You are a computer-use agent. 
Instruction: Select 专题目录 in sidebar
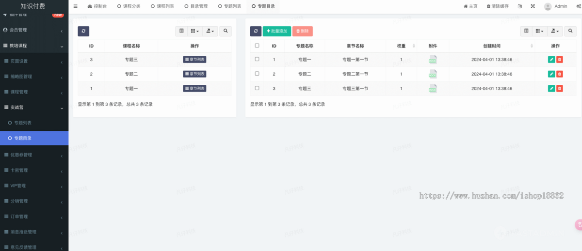(x=34, y=138)
